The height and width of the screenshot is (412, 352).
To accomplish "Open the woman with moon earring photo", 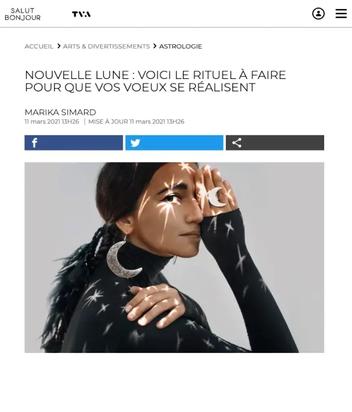I will (174, 257).
